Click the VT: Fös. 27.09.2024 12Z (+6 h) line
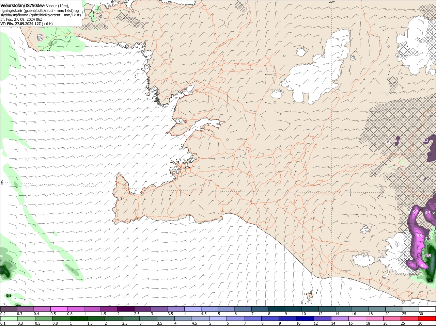This screenshot has height=326, width=436. 27,24
